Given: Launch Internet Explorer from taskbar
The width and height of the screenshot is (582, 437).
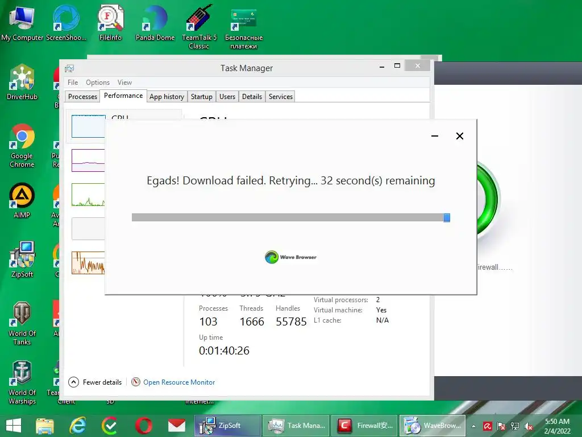Looking at the screenshot, I should [x=77, y=426].
